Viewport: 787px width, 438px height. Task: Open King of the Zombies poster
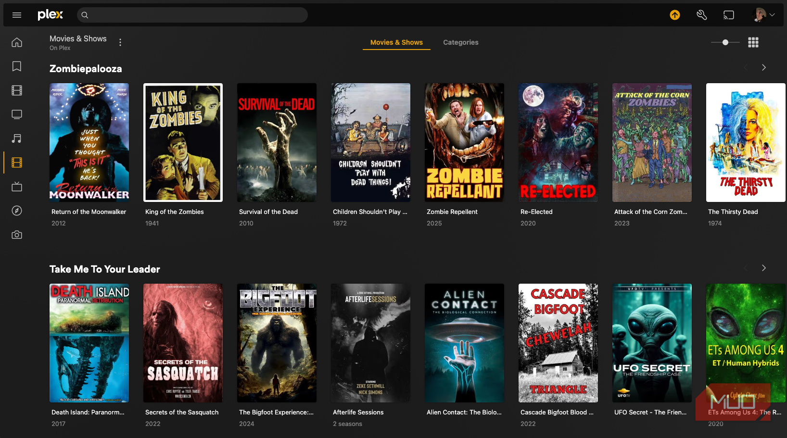point(183,142)
